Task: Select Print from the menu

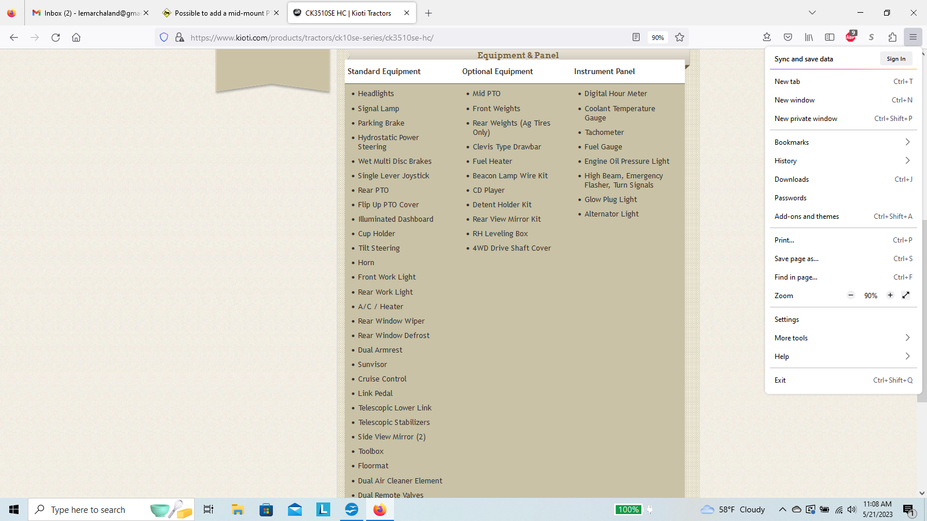Action: [844, 240]
